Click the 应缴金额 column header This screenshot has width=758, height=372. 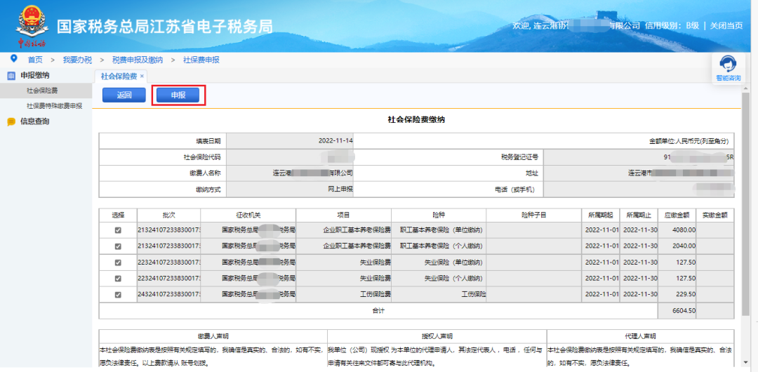tap(677, 215)
